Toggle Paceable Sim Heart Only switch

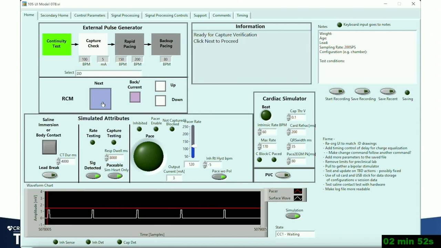(115, 176)
